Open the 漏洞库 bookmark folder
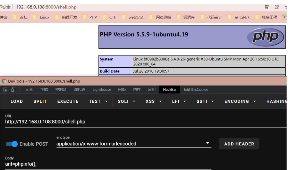This screenshot has width=291, height=170. click(186, 17)
